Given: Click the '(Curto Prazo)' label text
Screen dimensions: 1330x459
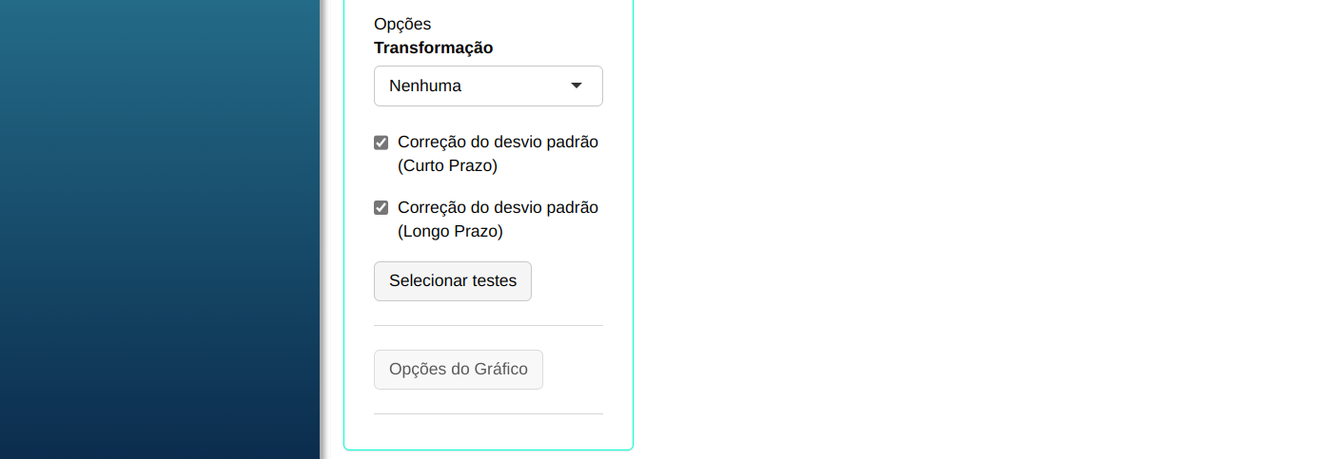Looking at the screenshot, I should (x=447, y=165).
